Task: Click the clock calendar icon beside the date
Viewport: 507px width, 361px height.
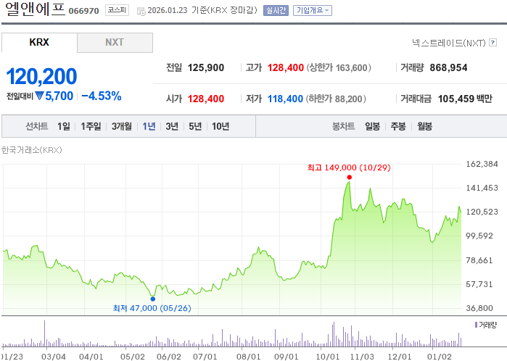Action: pos(141,12)
